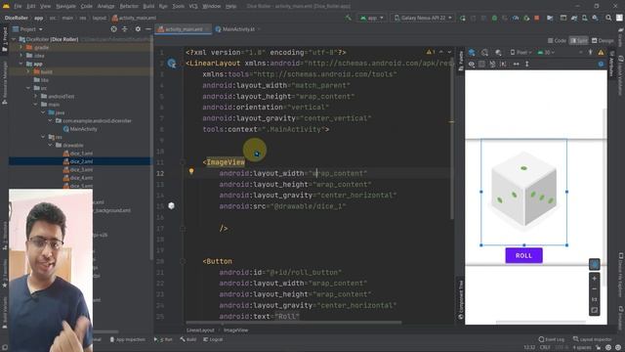Toggle the Resource Manager tool window
The image size is (625, 352).
pyautogui.click(x=5, y=83)
